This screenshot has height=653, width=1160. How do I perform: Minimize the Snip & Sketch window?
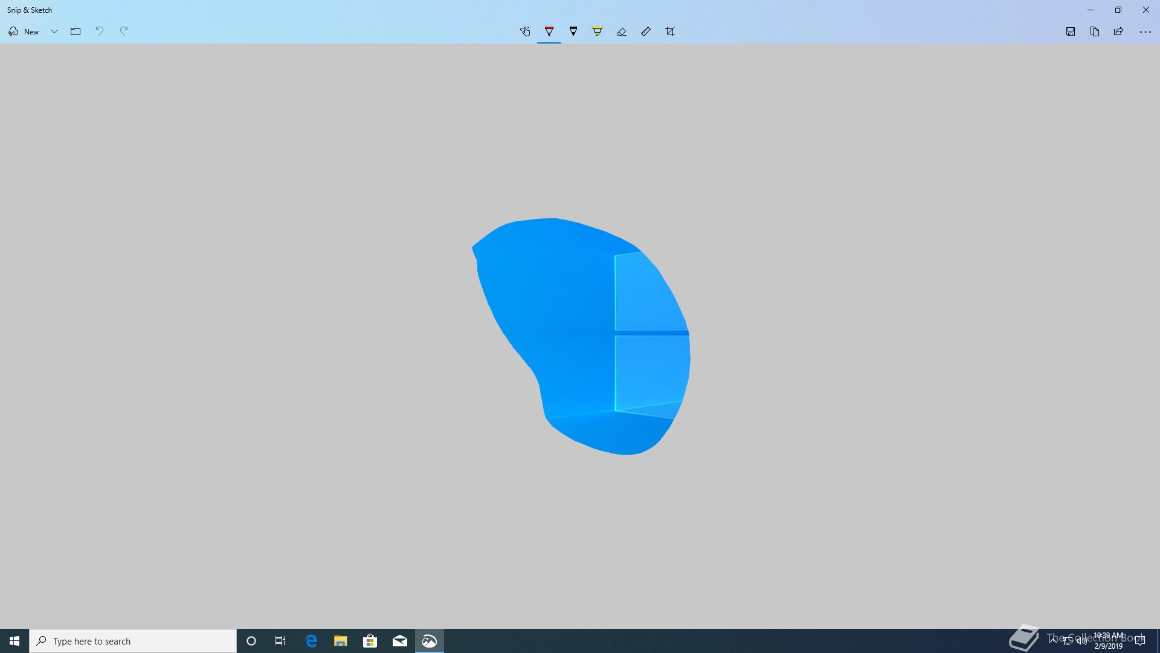[x=1091, y=10]
